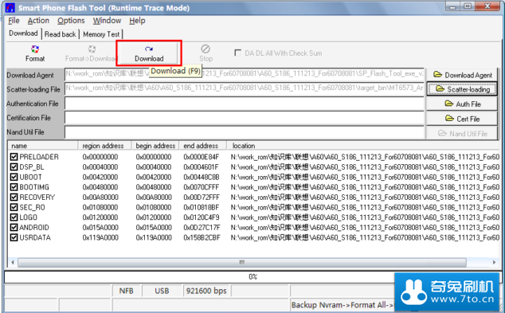This screenshot has width=505, height=313.
Task: Uncheck the PRELOADER partition checkbox
Action: (14, 157)
